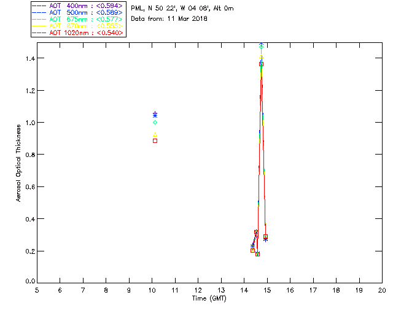Click the AOT 400nm legend entry
Screen dimensions: 393x314
click(x=77, y=6)
